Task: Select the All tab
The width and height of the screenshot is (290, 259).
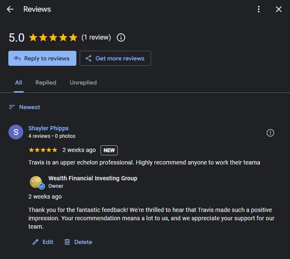Action: pyautogui.click(x=18, y=82)
